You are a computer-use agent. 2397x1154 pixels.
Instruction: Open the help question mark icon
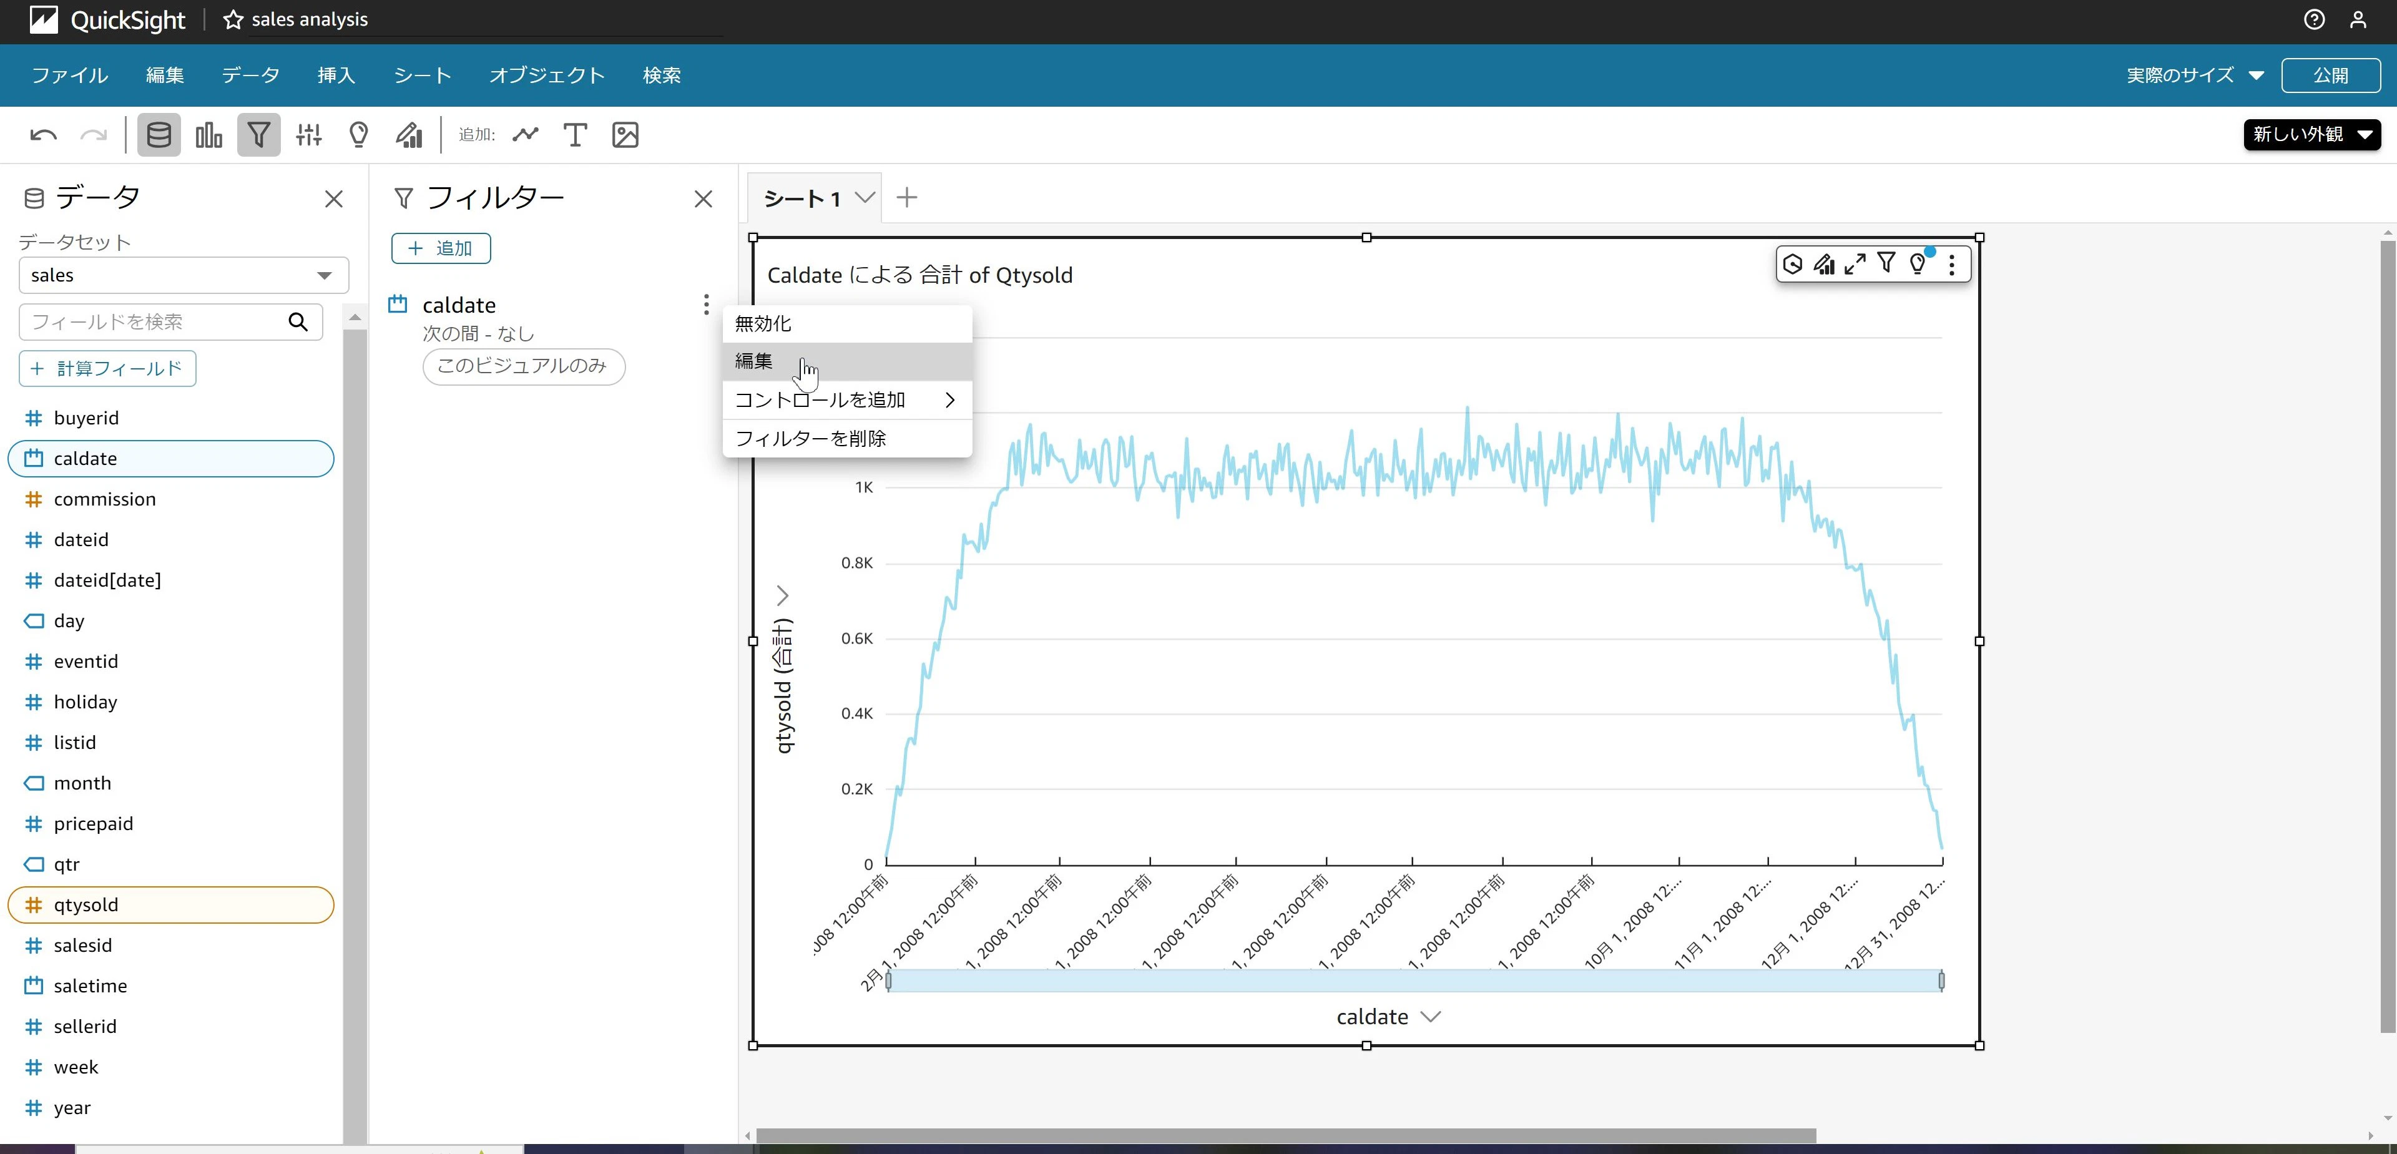(2314, 19)
